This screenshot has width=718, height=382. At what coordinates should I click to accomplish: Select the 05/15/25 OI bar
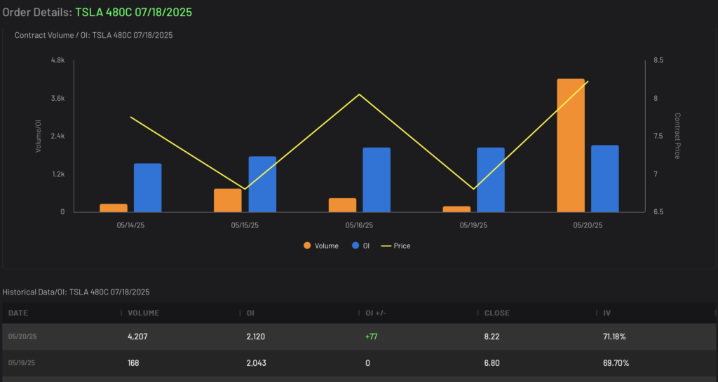coord(262,184)
